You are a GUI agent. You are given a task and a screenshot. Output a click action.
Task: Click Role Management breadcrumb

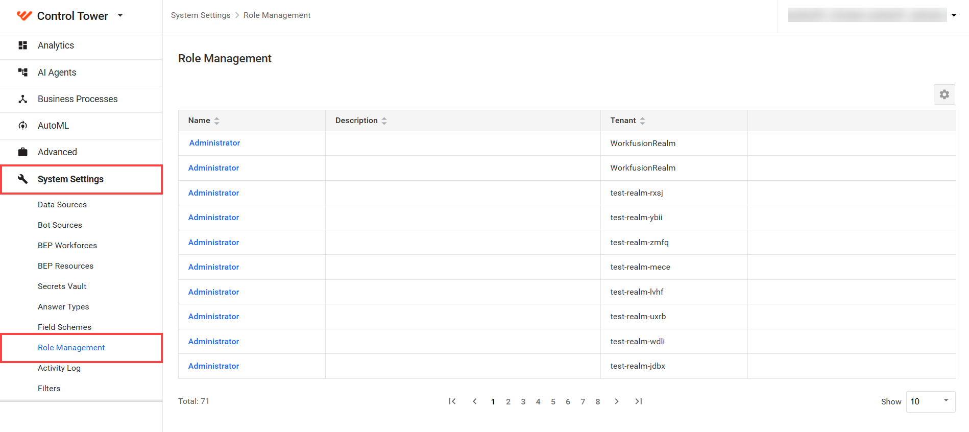pyautogui.click(x=277, y=15)
